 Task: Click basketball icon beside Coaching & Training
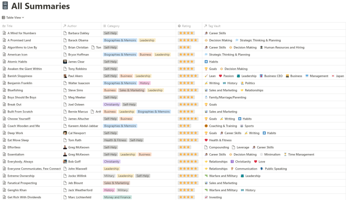pyautogui.click(x=206, y=126)
